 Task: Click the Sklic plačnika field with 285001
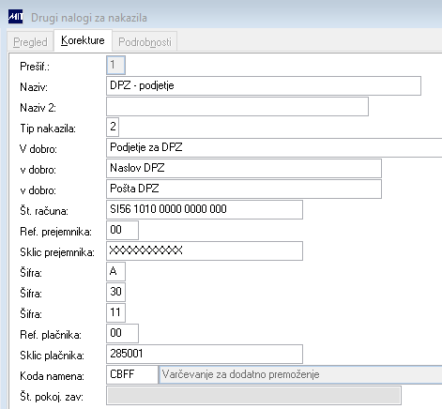(205, 354)
